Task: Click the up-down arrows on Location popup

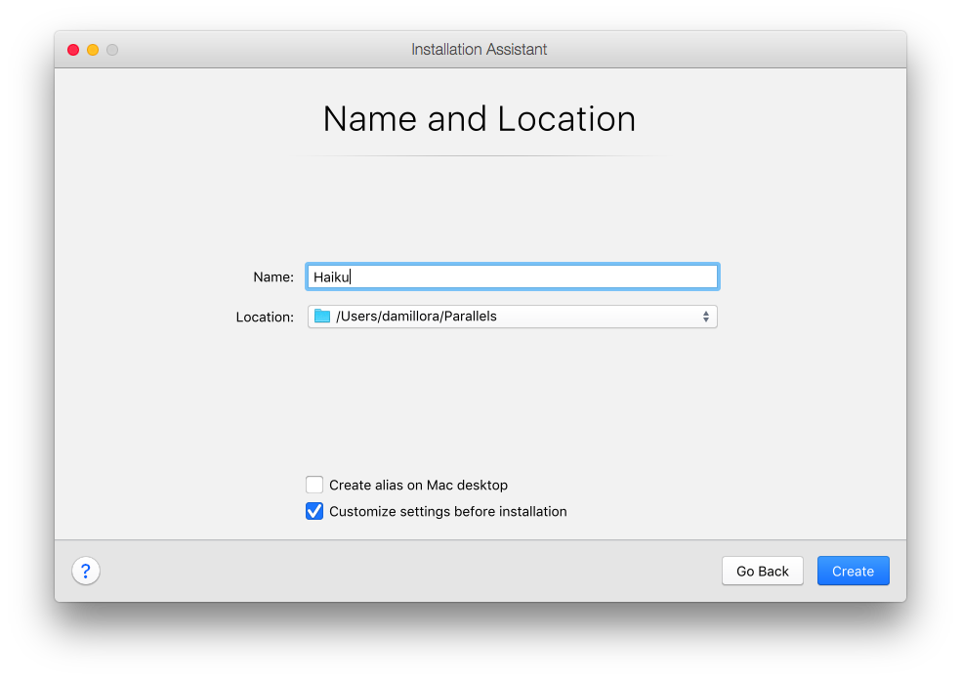Action: 705,317
